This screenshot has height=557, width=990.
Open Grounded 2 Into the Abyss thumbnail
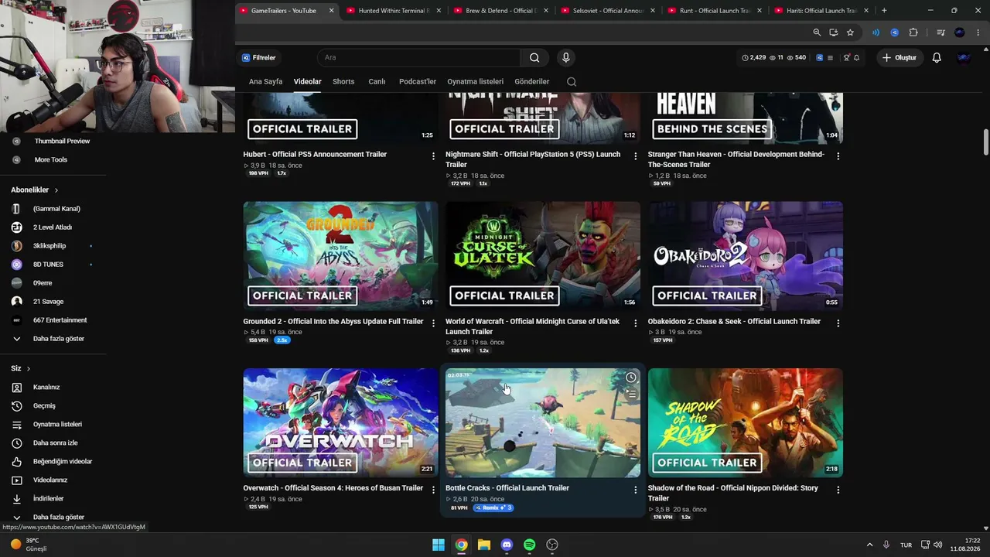click(340, 256)
